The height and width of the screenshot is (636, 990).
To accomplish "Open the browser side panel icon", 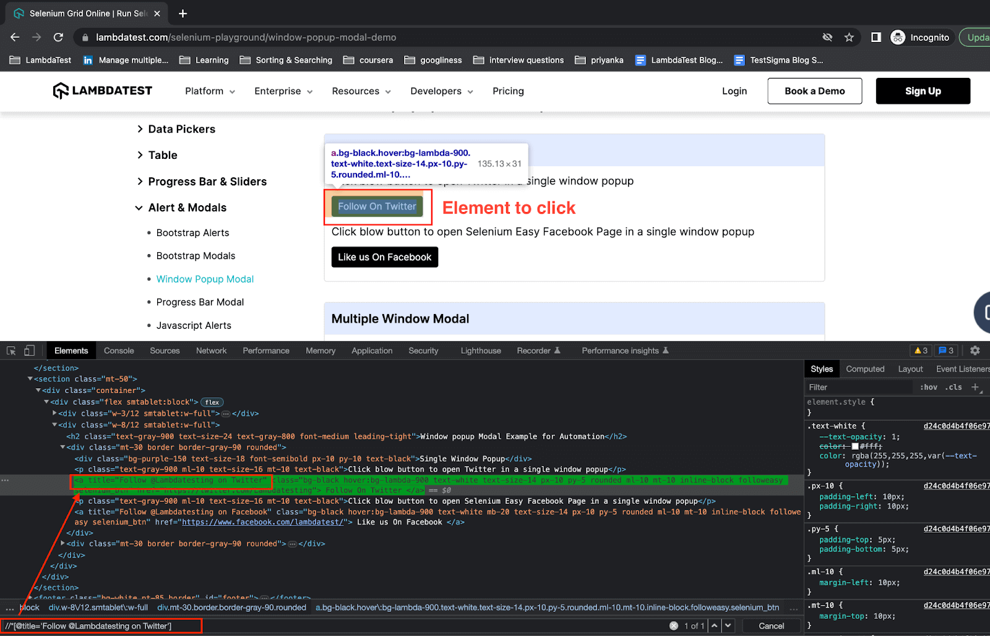I will click(x=876, y=37).
